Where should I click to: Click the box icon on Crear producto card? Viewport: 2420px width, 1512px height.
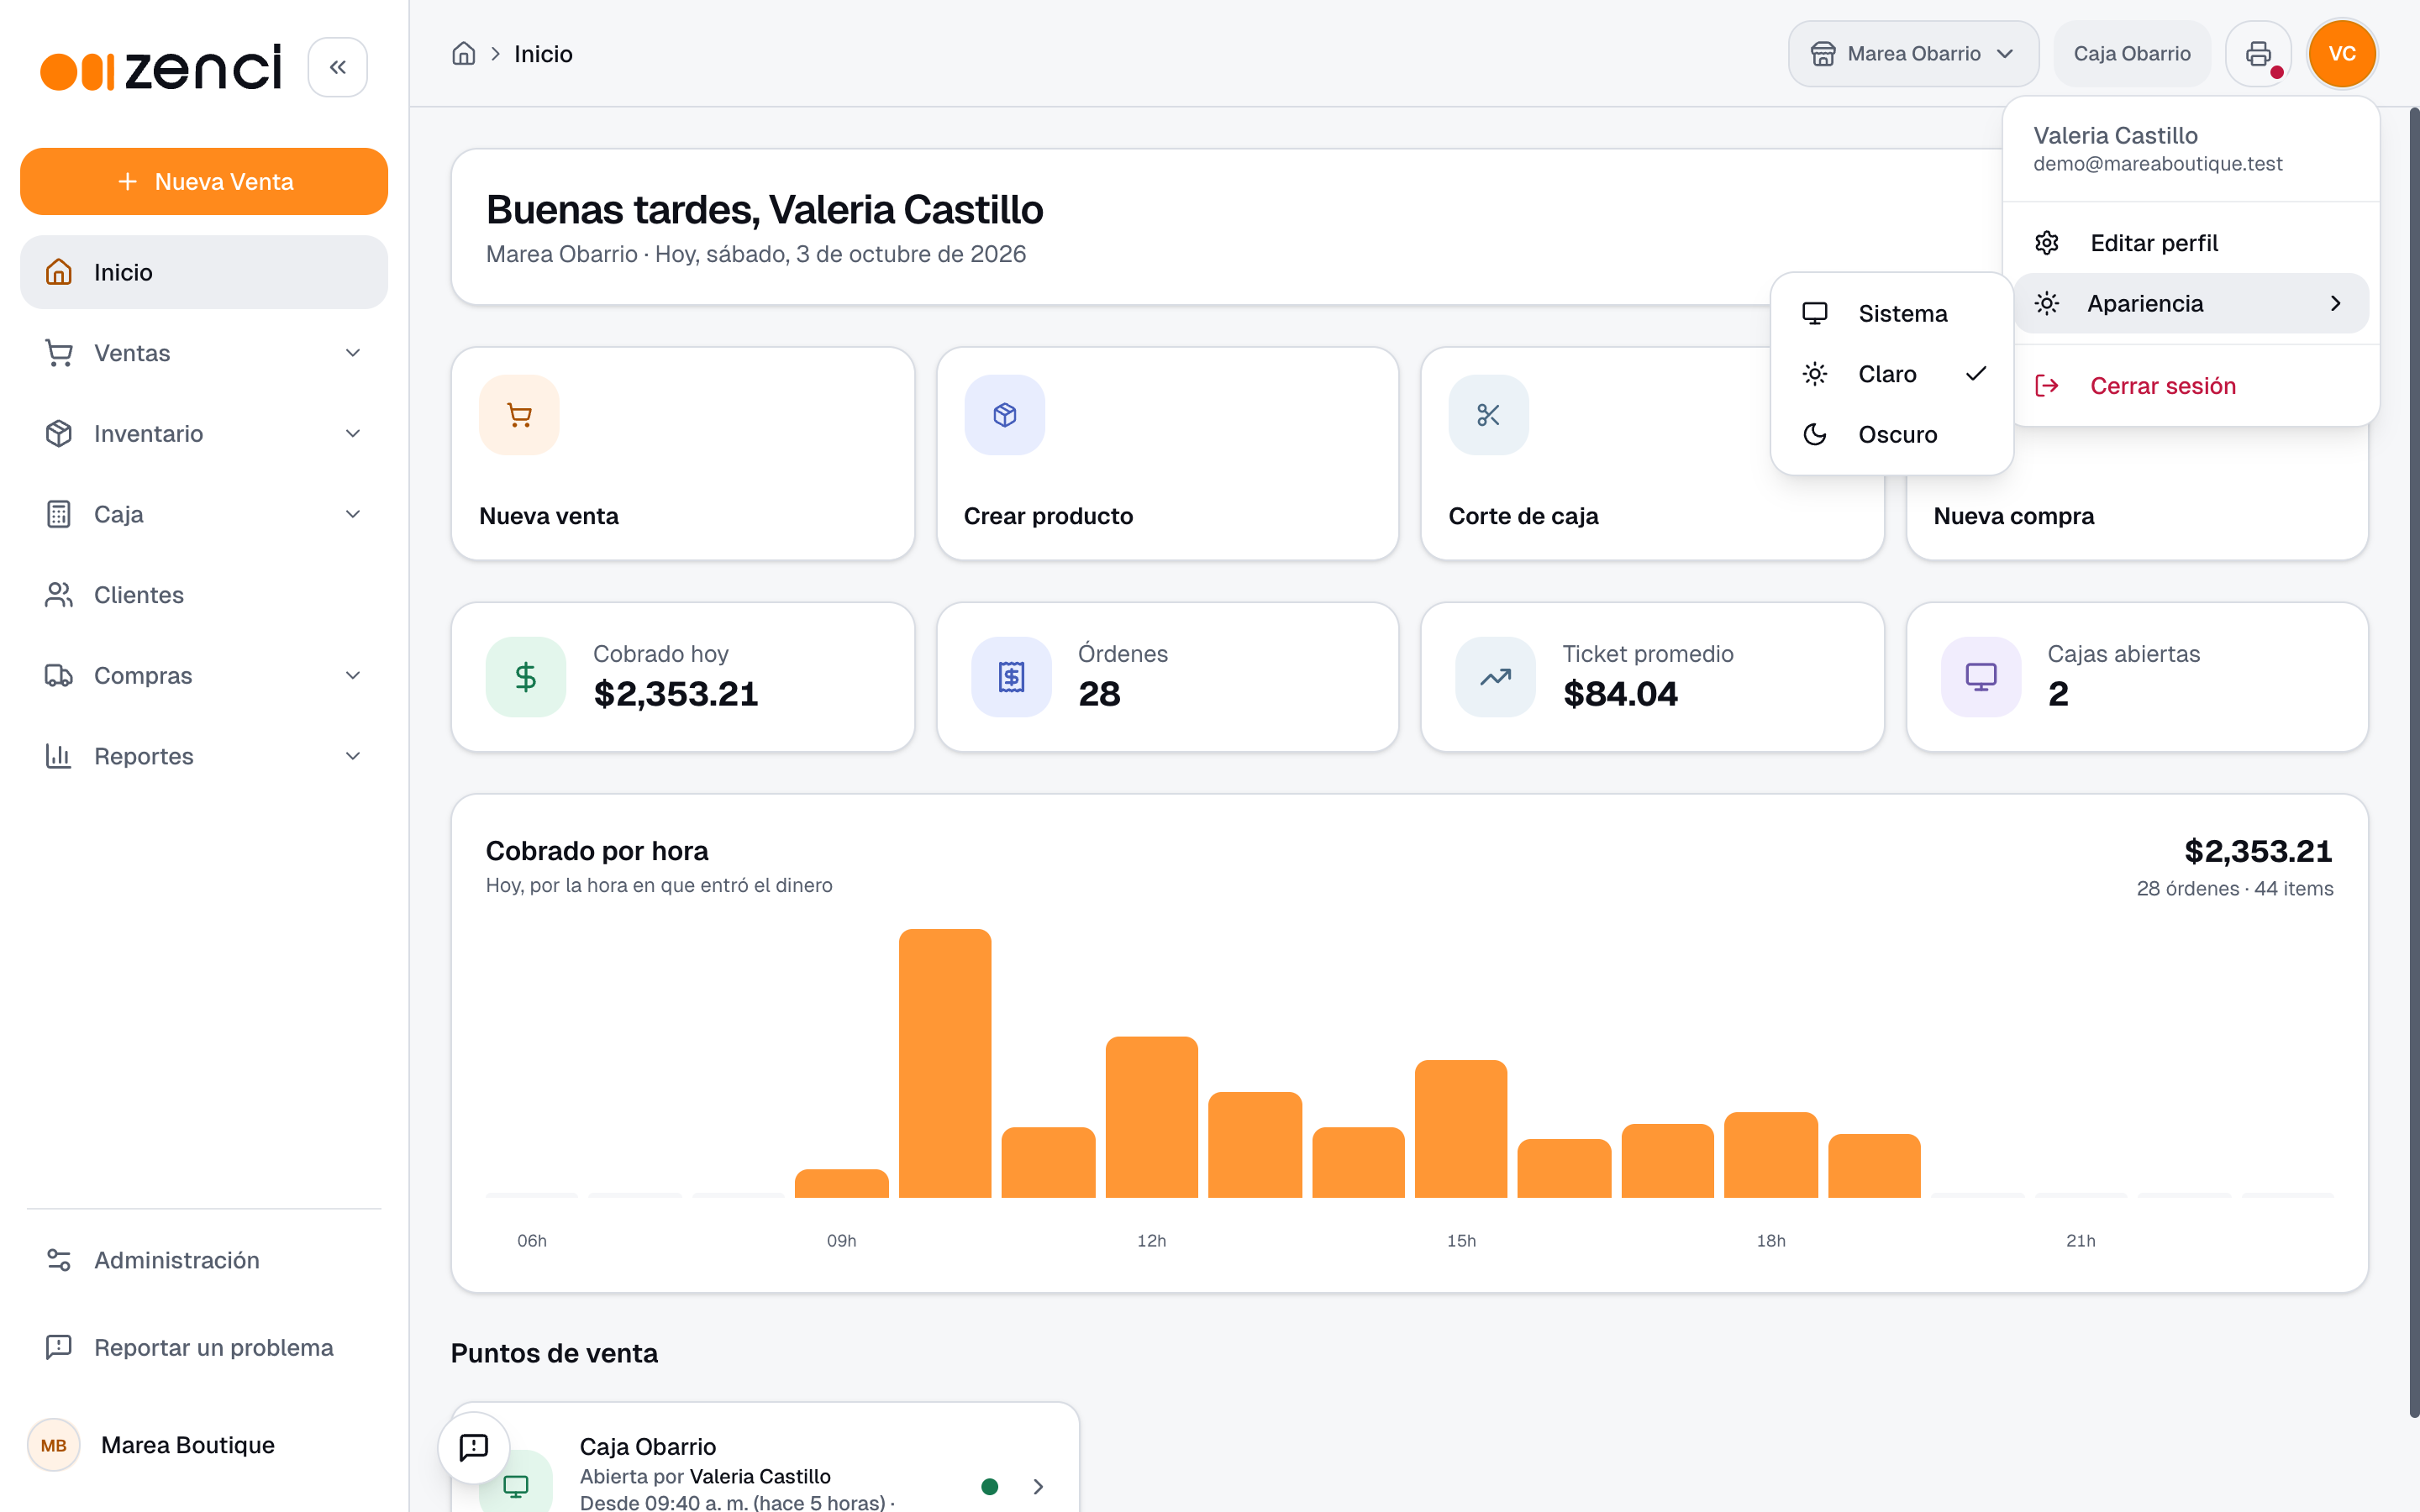pos(1004,415)
